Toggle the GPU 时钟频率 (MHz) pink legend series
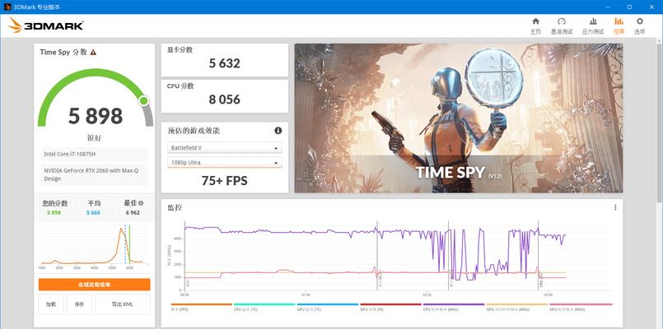Viewport: 663px width, 329px height. click(581, 307)
